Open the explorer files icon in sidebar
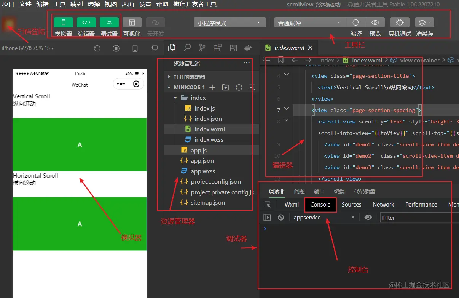 (x=172, y=48)
